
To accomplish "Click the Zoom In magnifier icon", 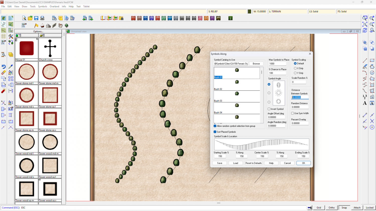I will click(x=372, y=18).
